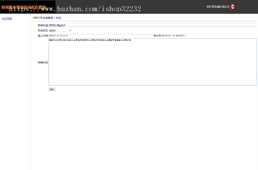Viewport: 258px width, 170px height.
Task: Expand the 新闻类型 dropdown showing 互联网
Action: point(60,30)
